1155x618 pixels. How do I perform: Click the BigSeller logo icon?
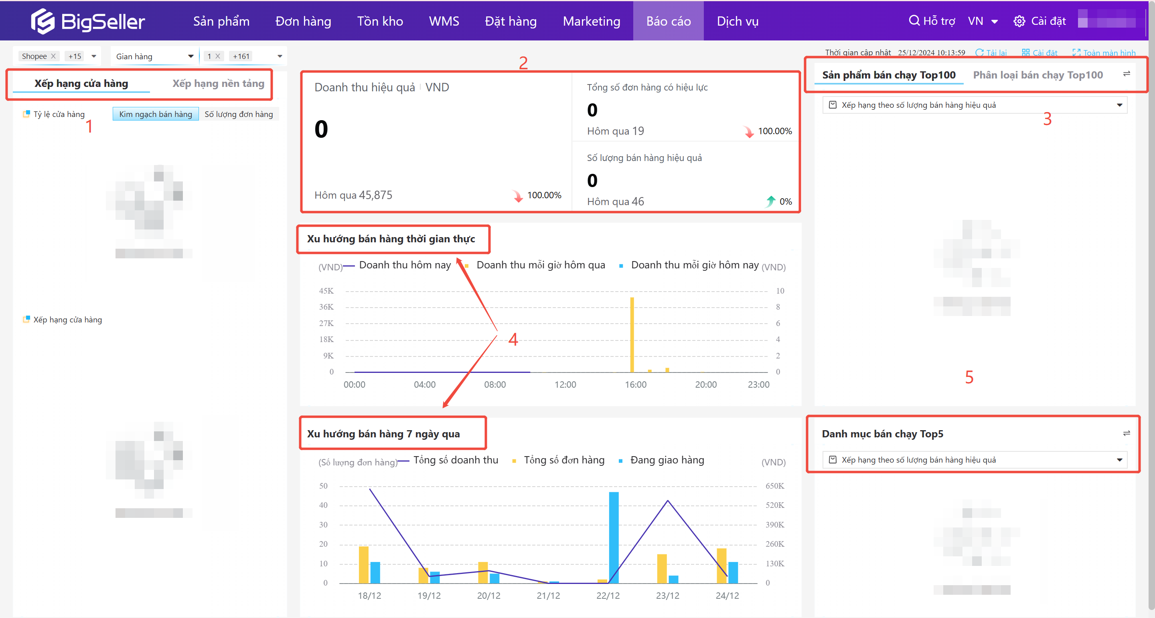coord(43,21)
